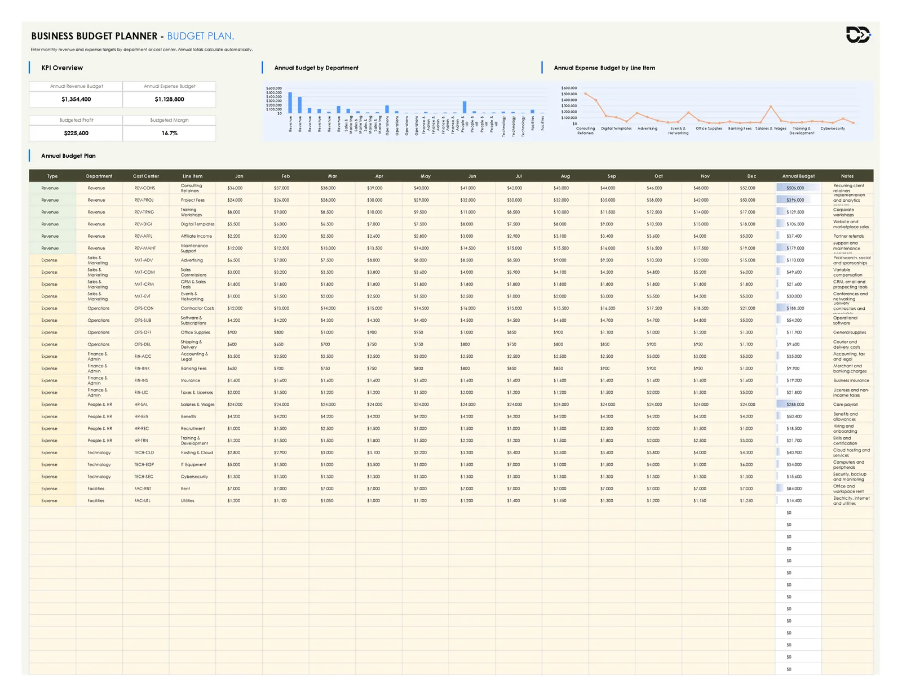The image size is (902, 697).
Task: Select the FIN-BNK cost center cell
Action: click(x=146, y=369)
